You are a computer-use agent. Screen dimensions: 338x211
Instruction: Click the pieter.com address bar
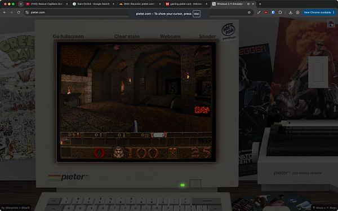(138, 12)
